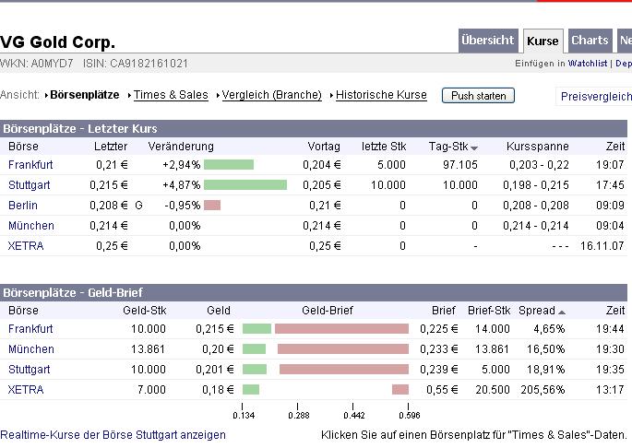Image resolution: width=632 pixels, height=448 pixels.
Task: Click the 18,91% Stuttgart spread
Action: (x=546, y=370)
